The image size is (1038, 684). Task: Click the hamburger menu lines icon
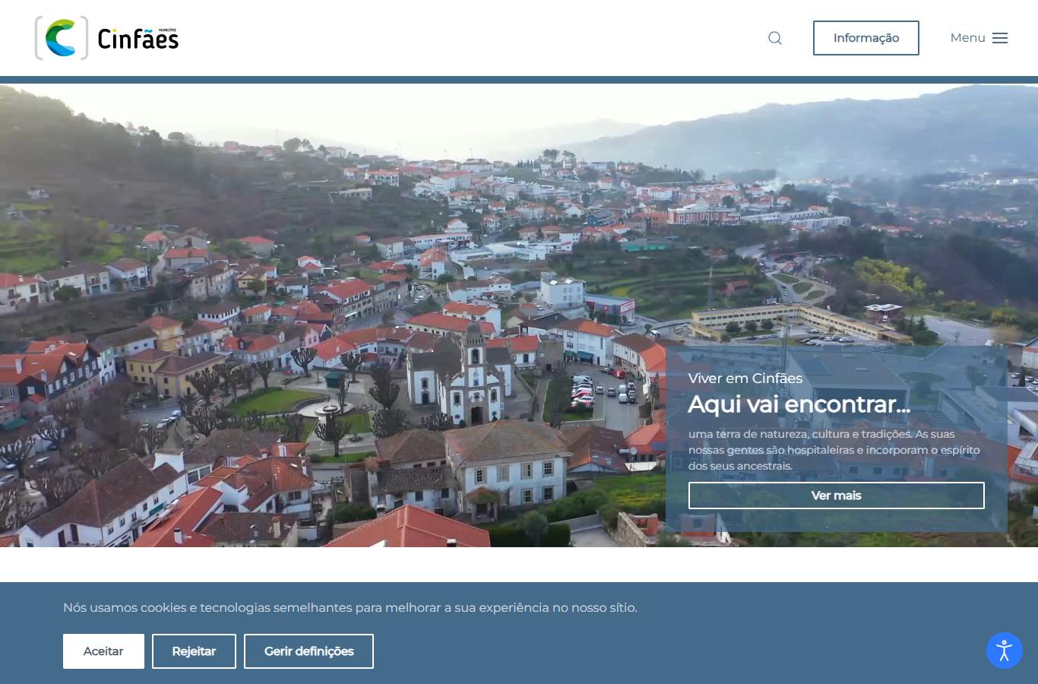coord(1000,38)
